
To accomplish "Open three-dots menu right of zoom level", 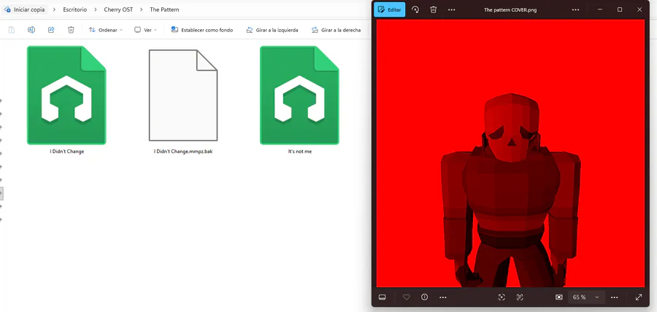I will 614,297.
